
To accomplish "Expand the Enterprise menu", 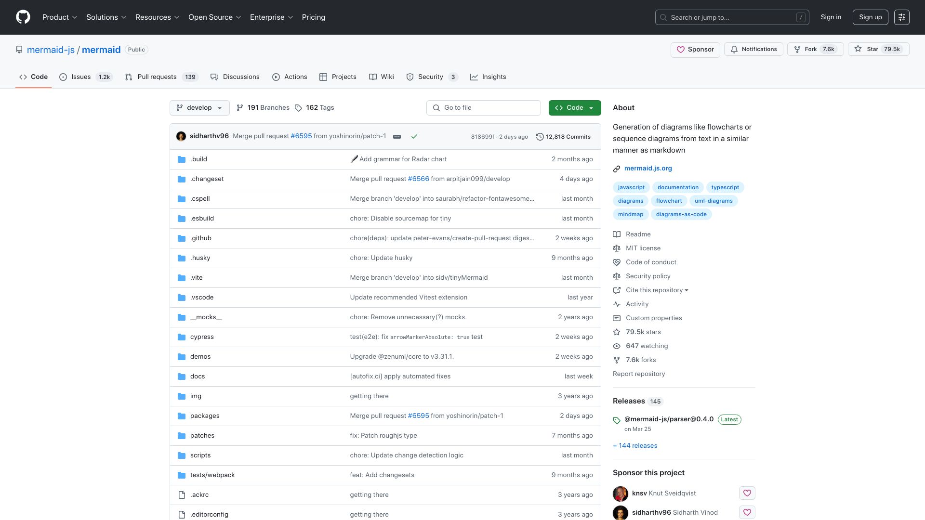I will point(271,17).
